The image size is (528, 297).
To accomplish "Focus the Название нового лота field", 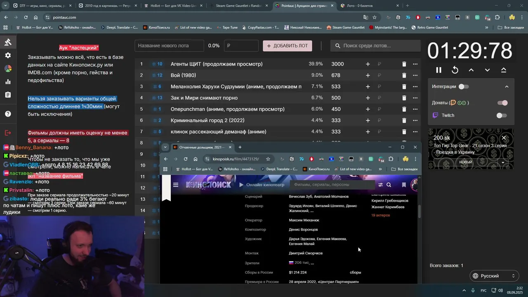I will (169, 46).
